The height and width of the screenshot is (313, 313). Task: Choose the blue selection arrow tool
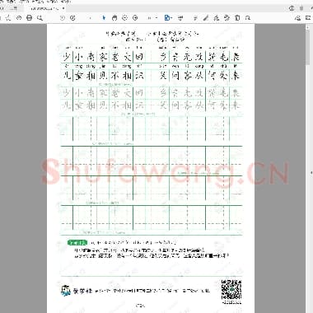pyautogui.click(x=104, y=18)
